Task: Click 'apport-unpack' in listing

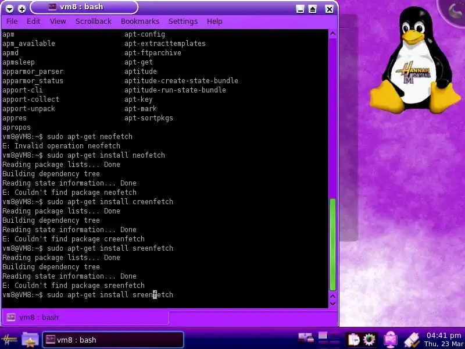Action: 28,109
